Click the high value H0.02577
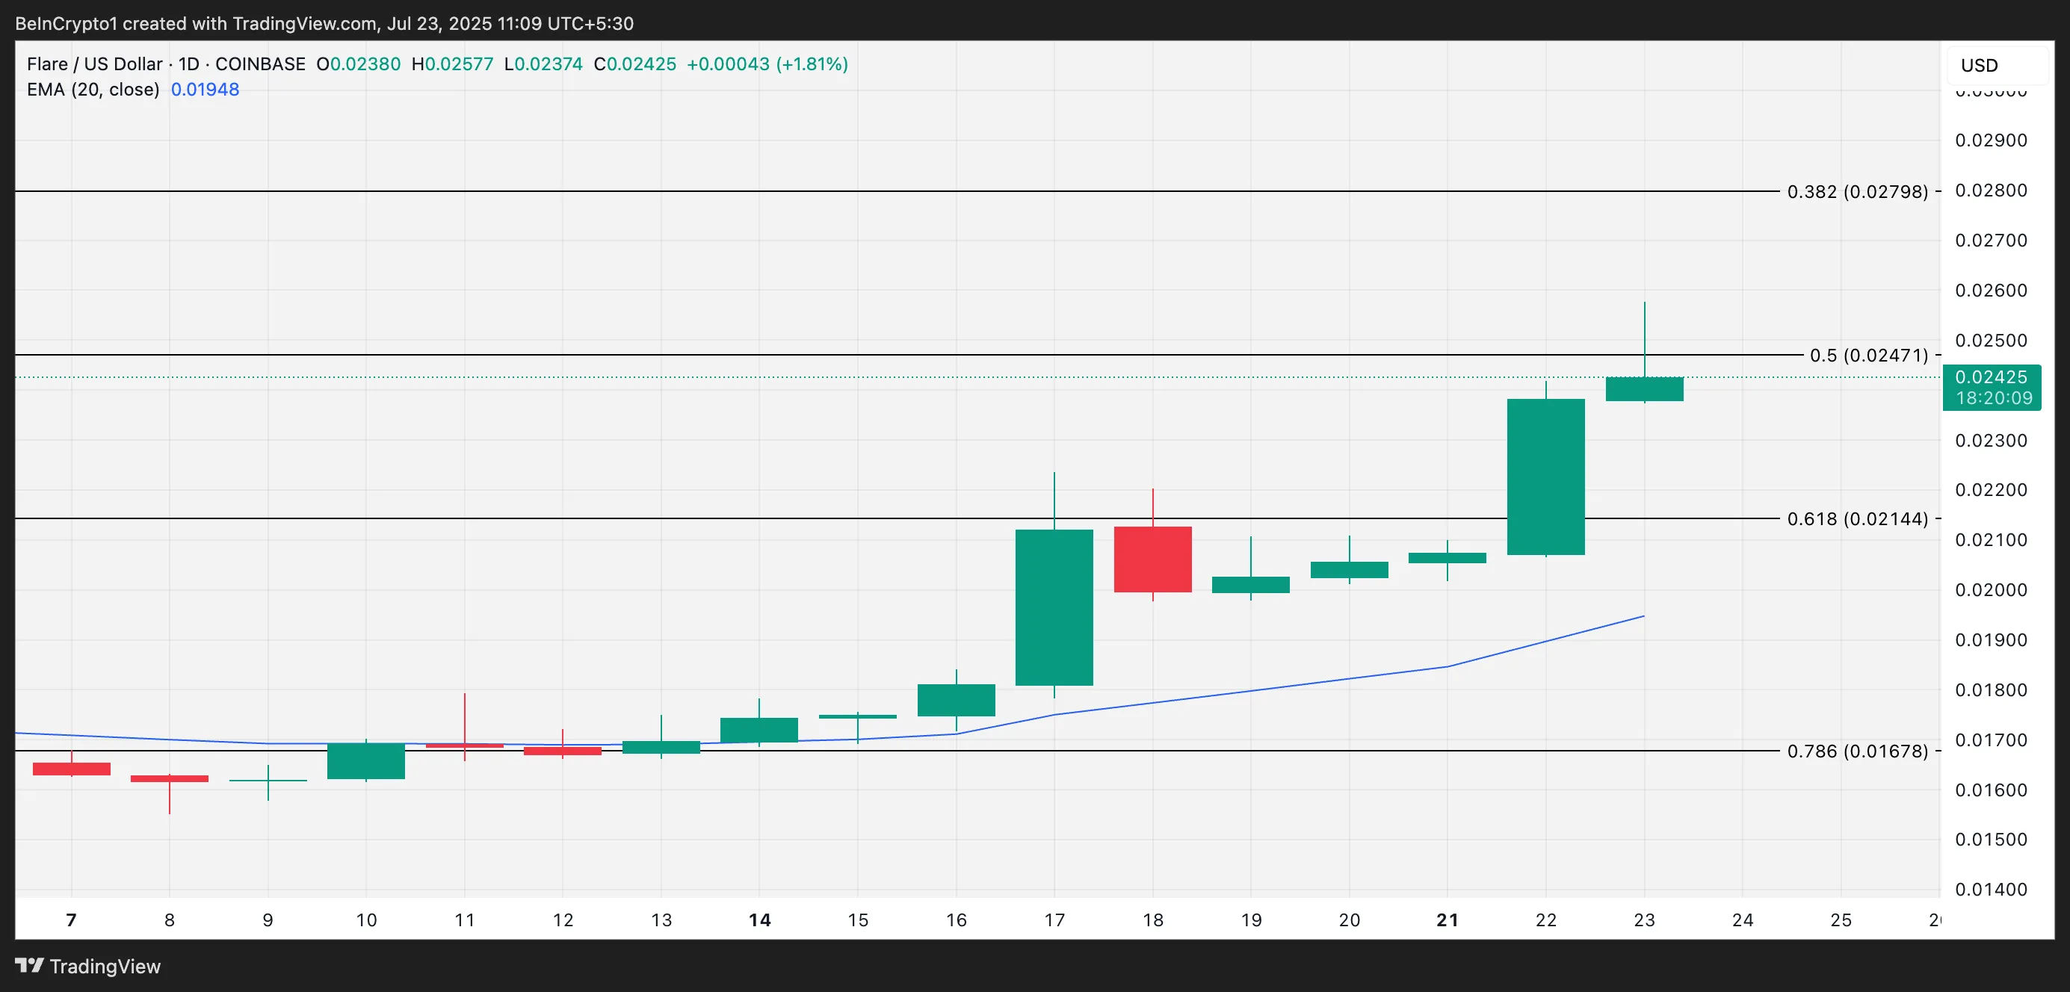Viewport: 2070px width, 992px height. (x=452, y=64)
